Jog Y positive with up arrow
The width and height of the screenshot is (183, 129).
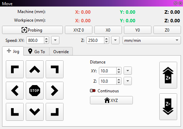coord(35,69)
